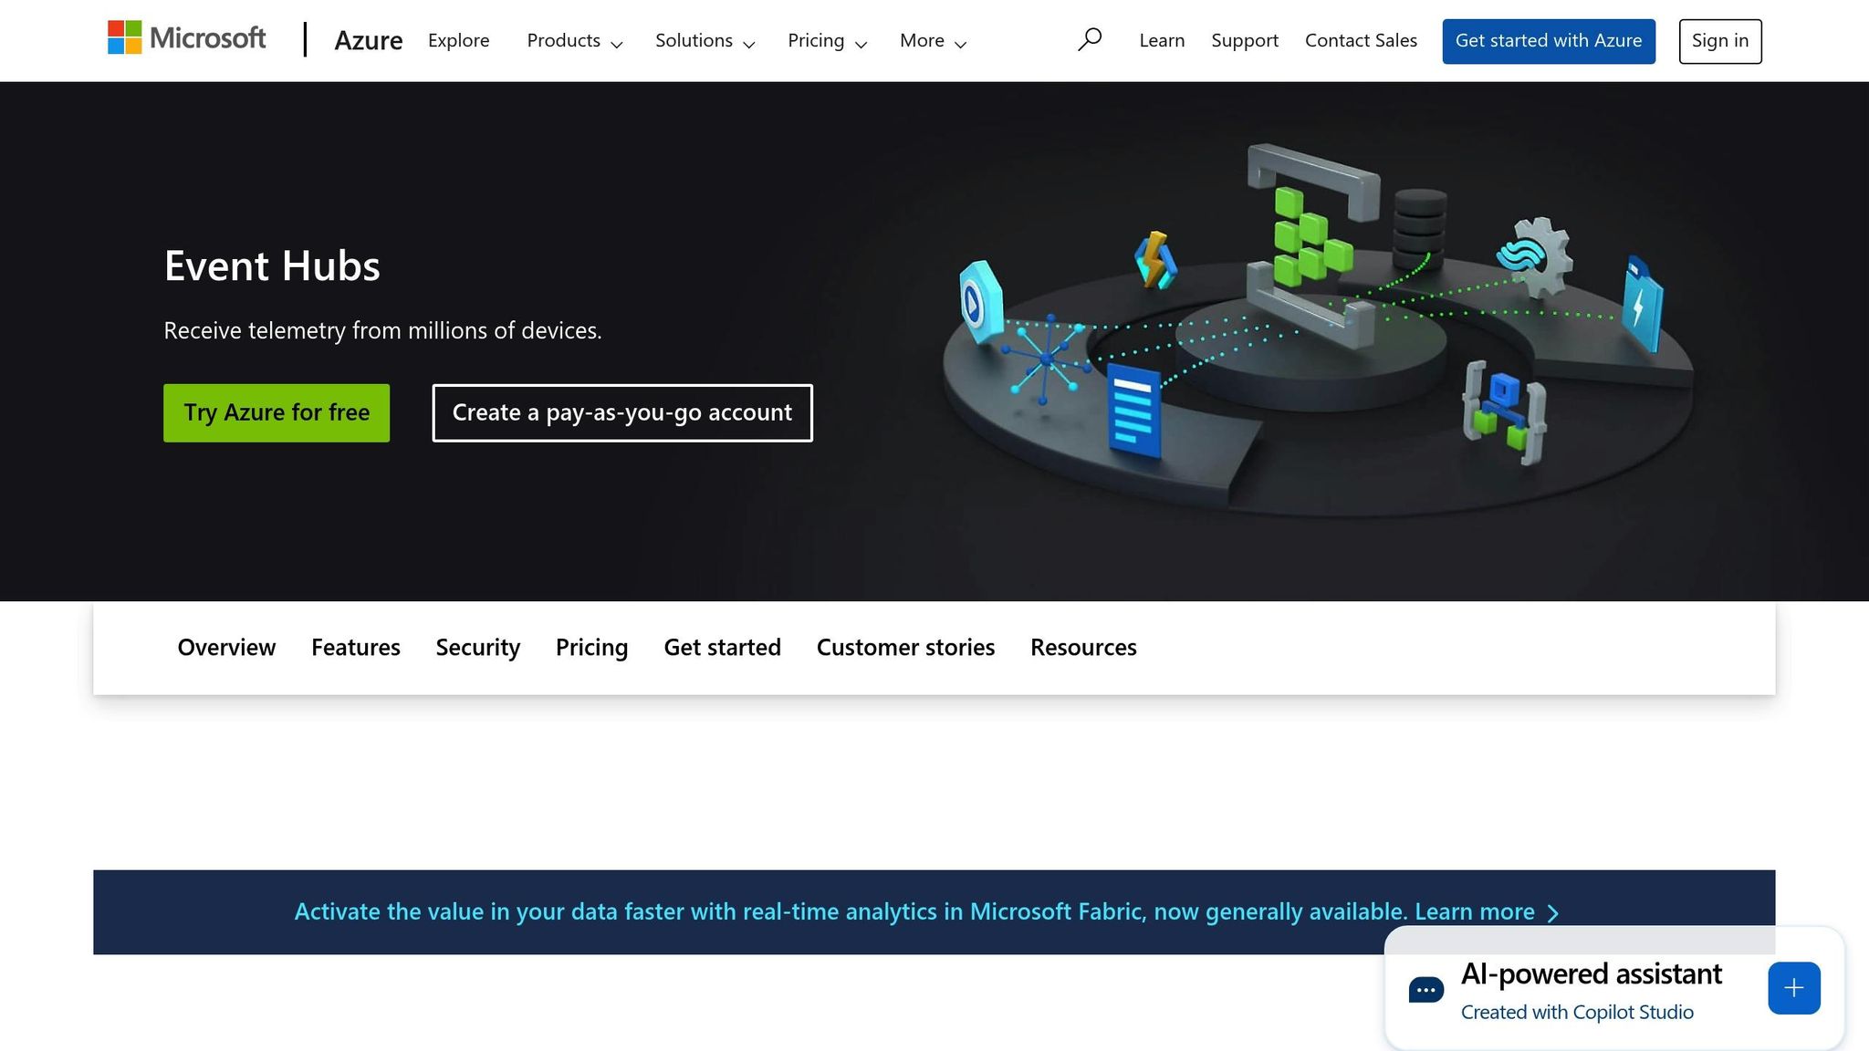The image size is (1869, 1051).
Task: Click 'Created with Copilot Studio' text
Action: (x=1577, y=1013)
